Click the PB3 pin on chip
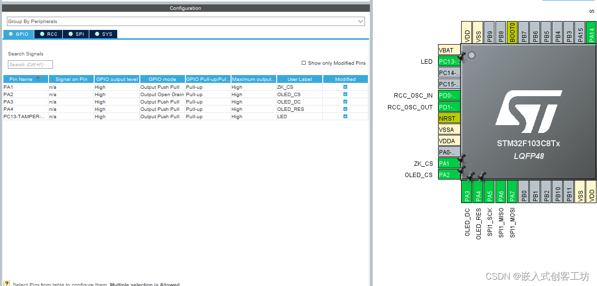Screen dimensions: 597x286 [569, 32]
